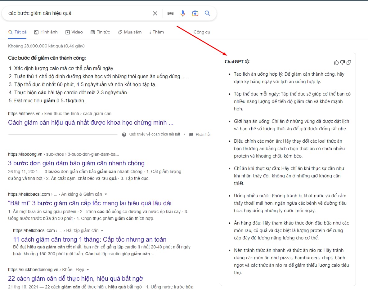368x290 pixels.
Task: Open search by image camera icon
Action: (195, 13)
